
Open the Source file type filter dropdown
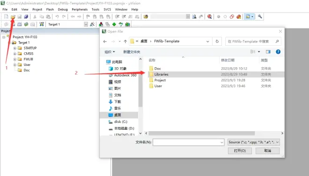click(253, 142)
